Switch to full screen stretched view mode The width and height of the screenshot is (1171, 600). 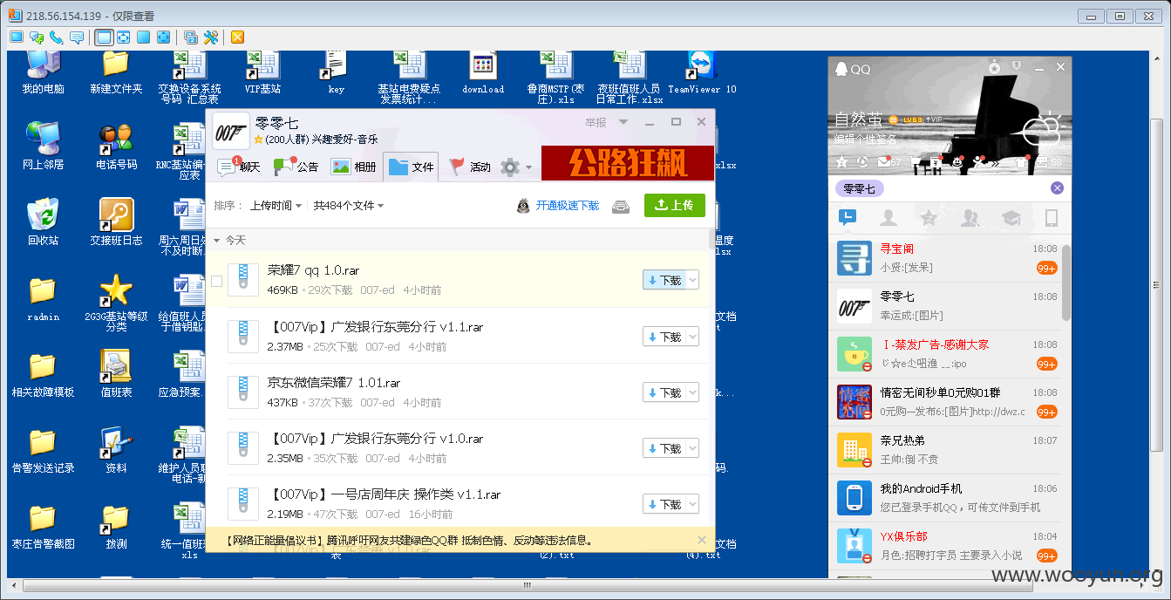[x=162, y=37]
